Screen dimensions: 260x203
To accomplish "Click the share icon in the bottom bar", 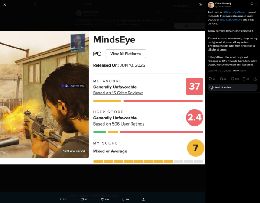I will point(143,199).
